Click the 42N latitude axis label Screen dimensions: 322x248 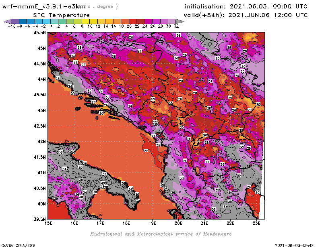coord(41,142)
